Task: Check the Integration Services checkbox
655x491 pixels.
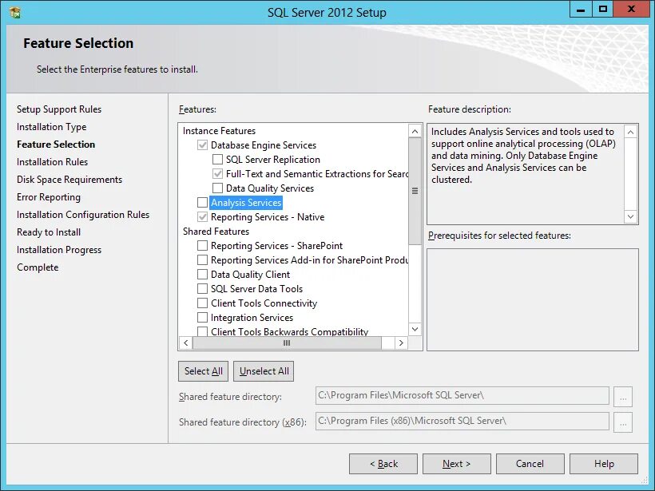Action: click(203, 317)
